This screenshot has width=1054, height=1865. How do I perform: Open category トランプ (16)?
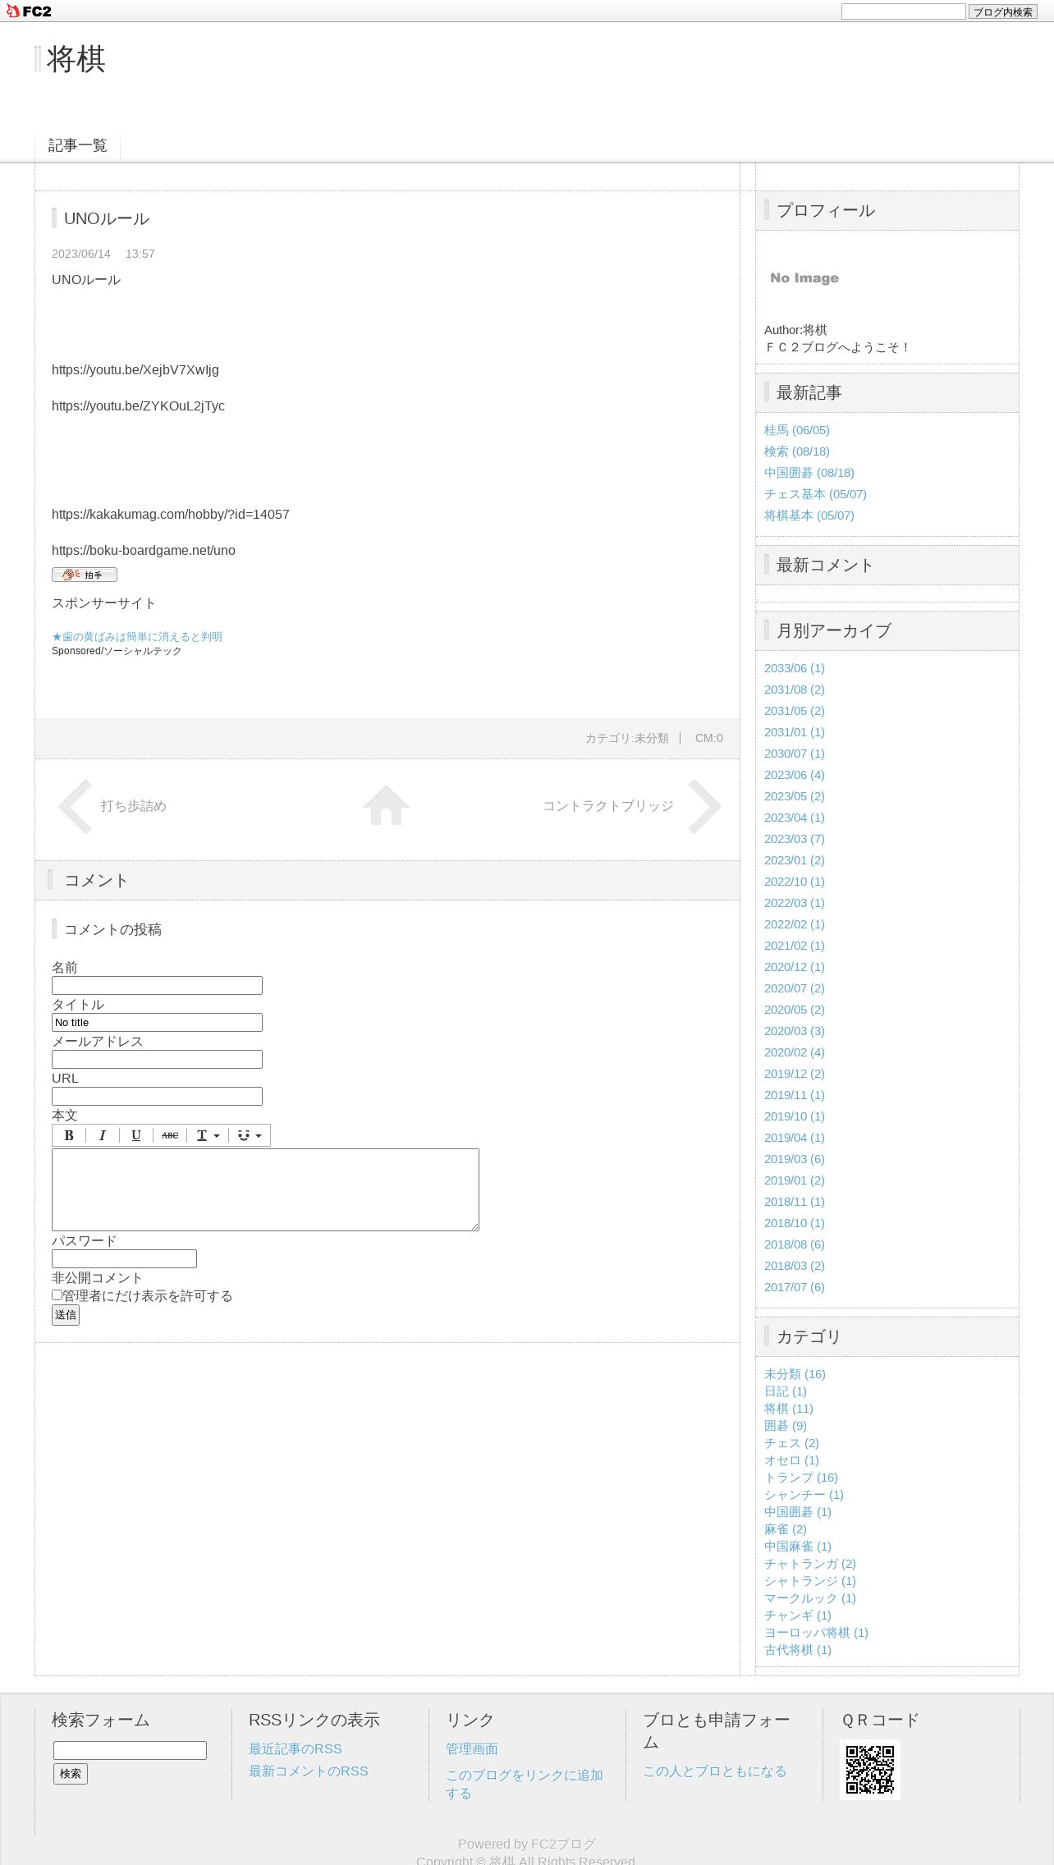(801, 1478)
